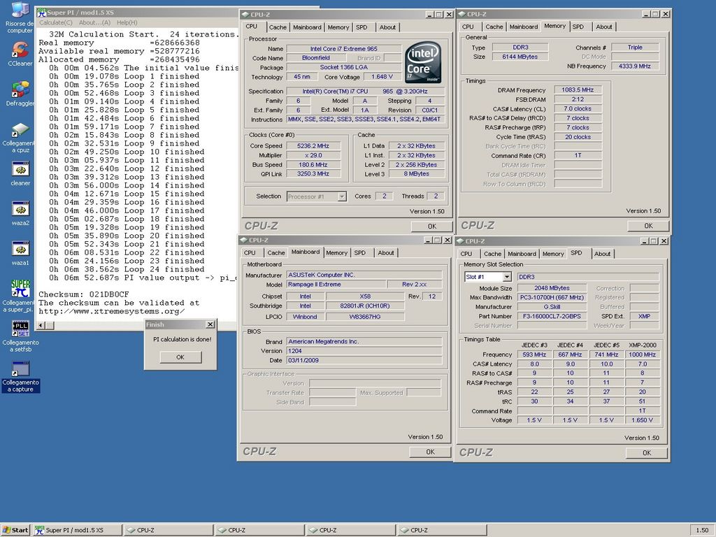Screen dimensions: 716x537
Task: Open the setfsb PLL SET shortcut
Action: click(20, 336)
